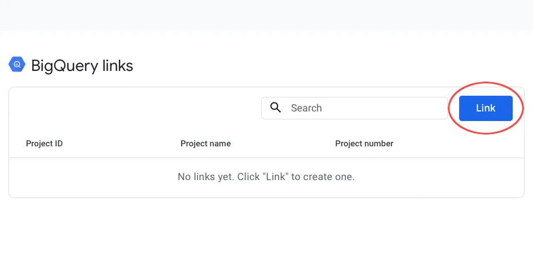The width and height of the screenshot is (533, 255).
Task: Sort by the Project ID column header
Action: point(44,144)
